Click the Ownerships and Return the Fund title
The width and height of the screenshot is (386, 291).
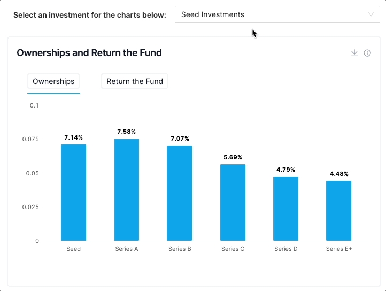pyautogui.click(x=89, y=53)
